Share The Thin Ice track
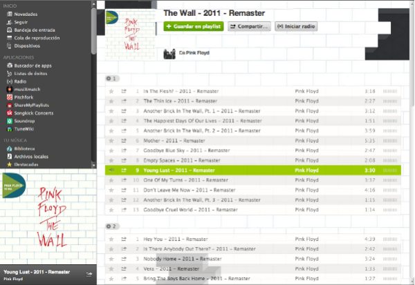415x285 pixels. tap(124, 101)
